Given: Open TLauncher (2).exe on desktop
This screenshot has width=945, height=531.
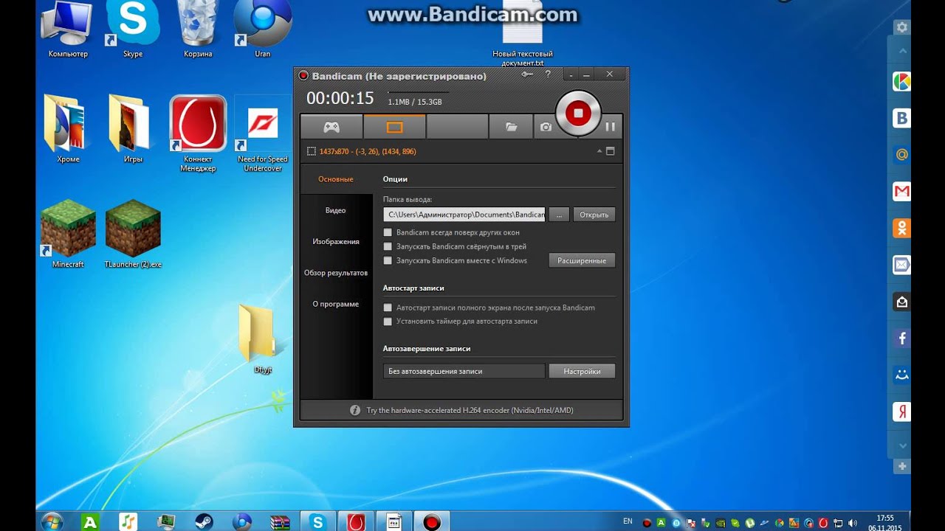Looking at the screenshot, I should point(133,234).
